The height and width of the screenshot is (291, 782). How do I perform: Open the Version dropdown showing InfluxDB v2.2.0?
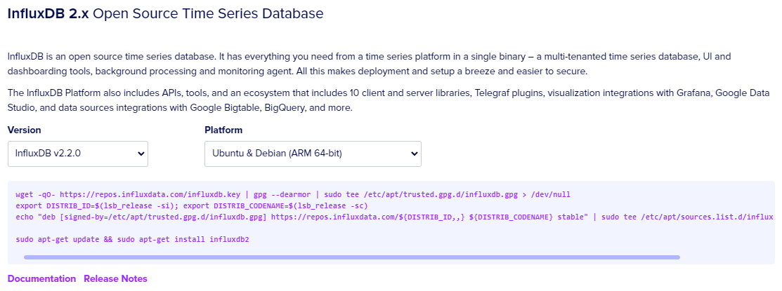pyautogui.click(x=78, y=154)
